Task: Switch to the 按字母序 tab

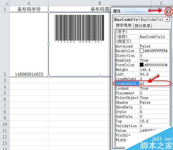Action: [124, 26]
